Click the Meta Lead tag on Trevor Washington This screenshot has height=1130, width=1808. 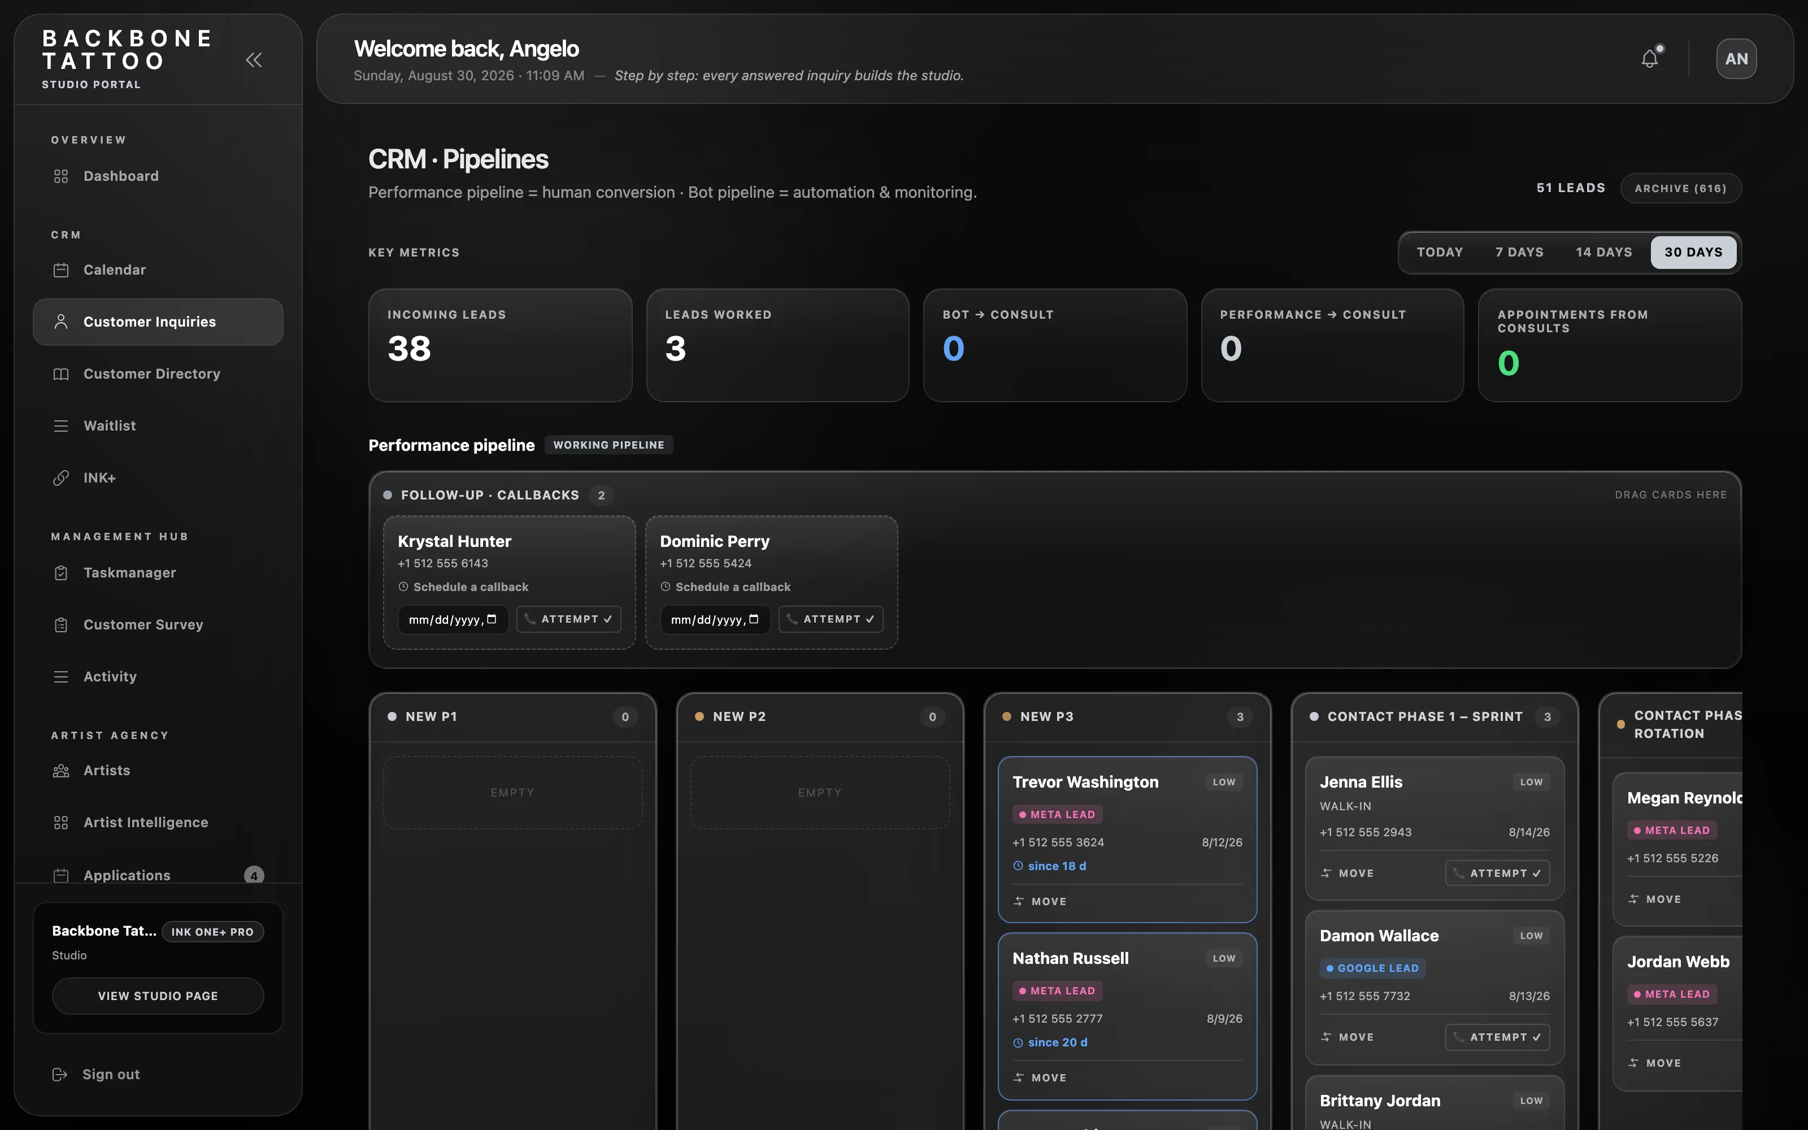click(x=1058, y=815)
